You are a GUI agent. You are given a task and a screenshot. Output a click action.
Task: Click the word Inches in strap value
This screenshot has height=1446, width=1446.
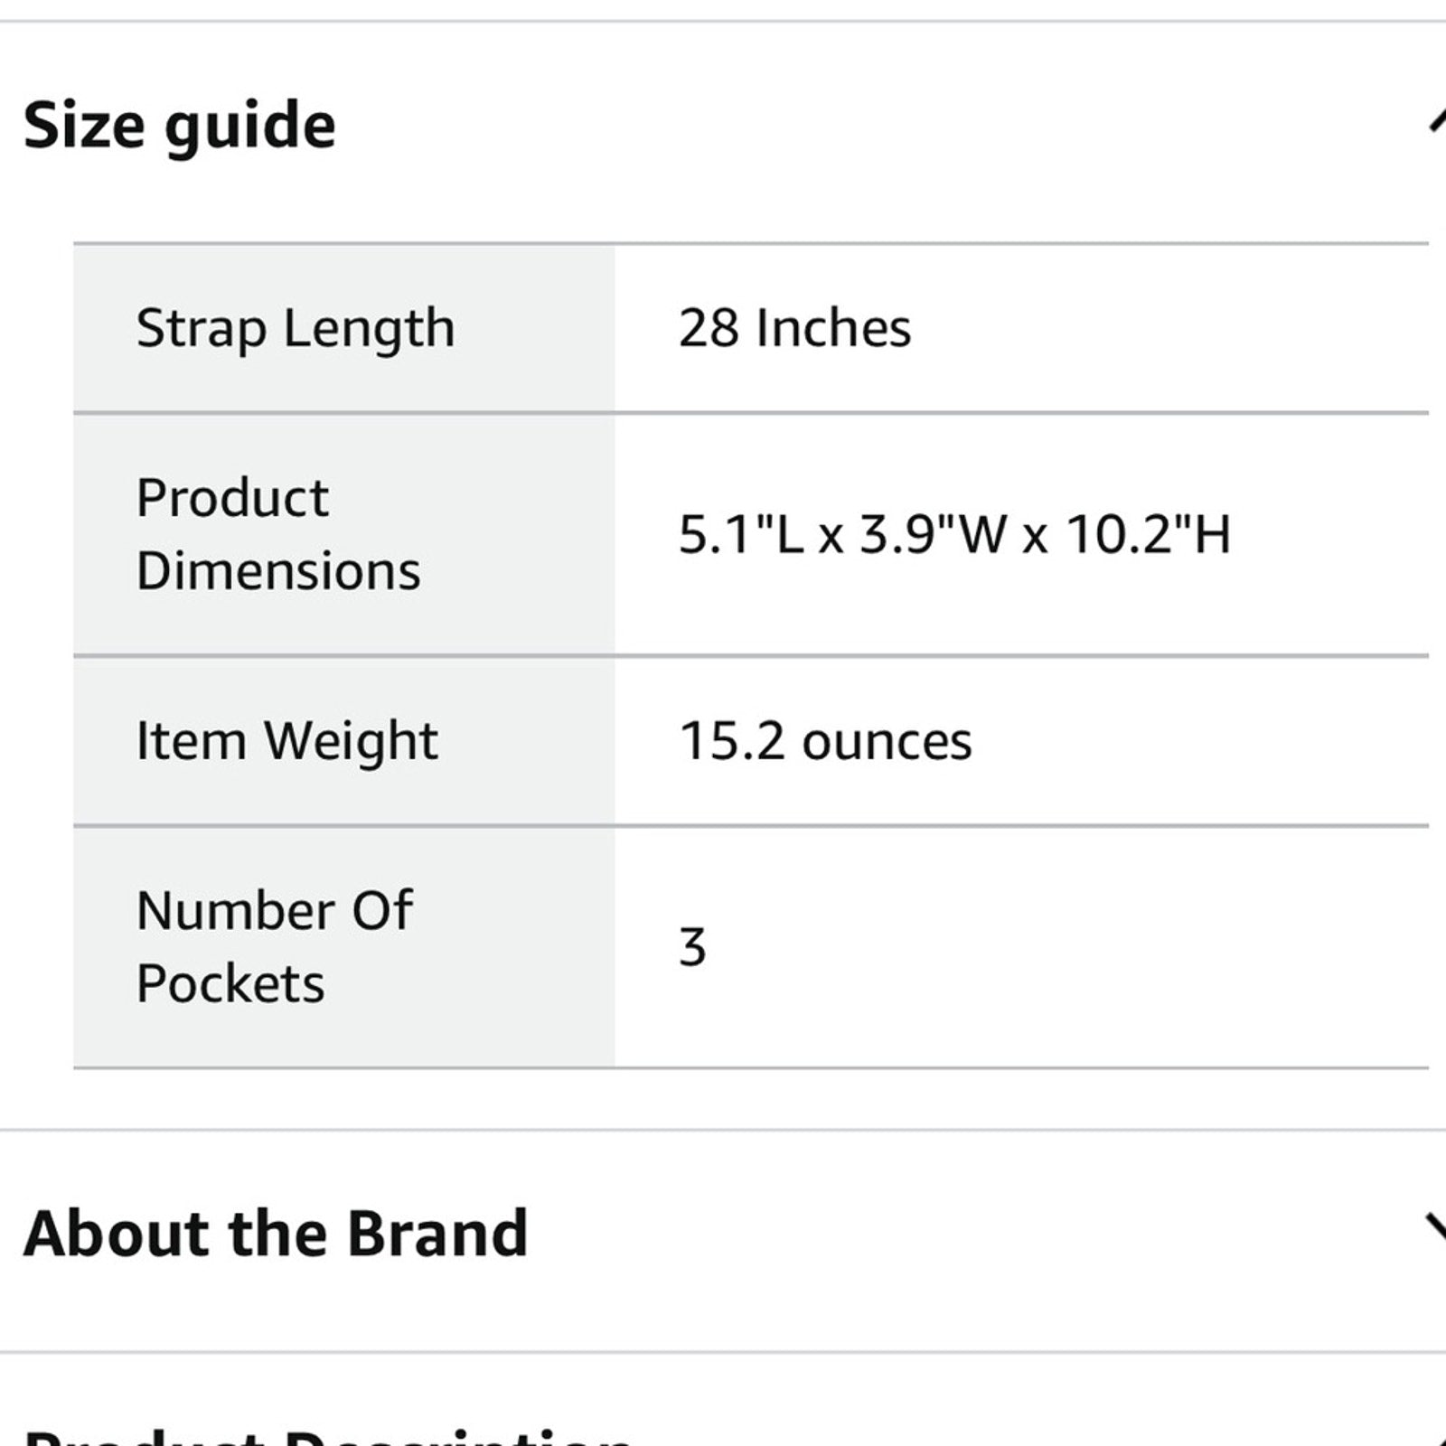[x=833, y=328]
